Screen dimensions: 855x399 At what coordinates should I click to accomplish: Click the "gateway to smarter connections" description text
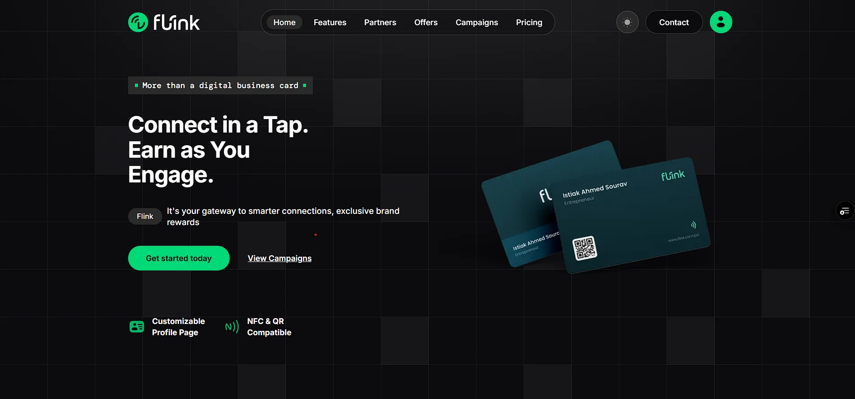283,217
